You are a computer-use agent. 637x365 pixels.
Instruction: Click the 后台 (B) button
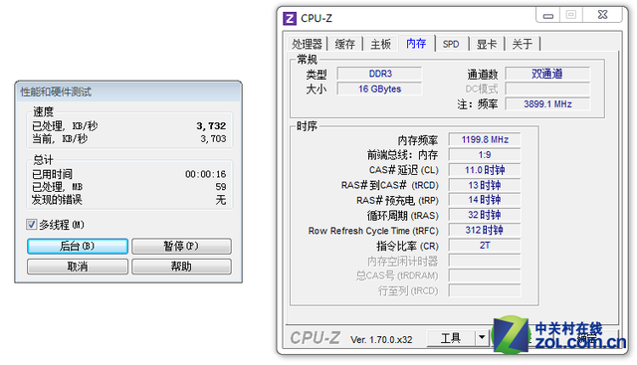[78, 246]
